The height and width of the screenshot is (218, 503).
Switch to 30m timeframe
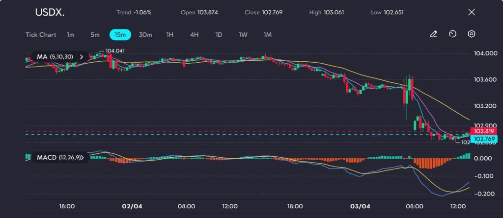pyautogui.click(x=145, y=35)
